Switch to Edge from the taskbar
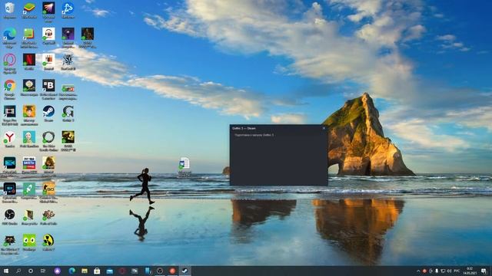Image resolution: width=492 pixels, height=276 pixels. (71, 271)
